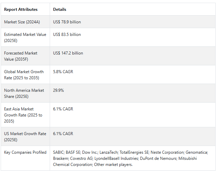Viewport: 217px width, 171px height.
Task: Click the "29.9%" market share value
Action: [58, 90]
